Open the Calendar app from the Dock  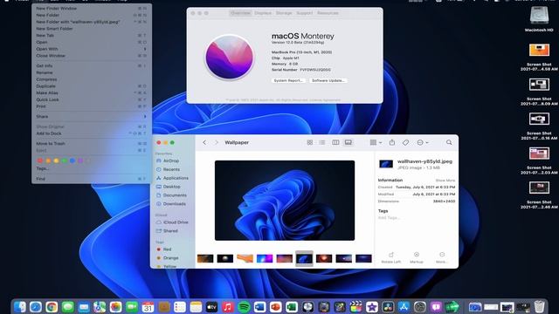(x=148, y=307)
